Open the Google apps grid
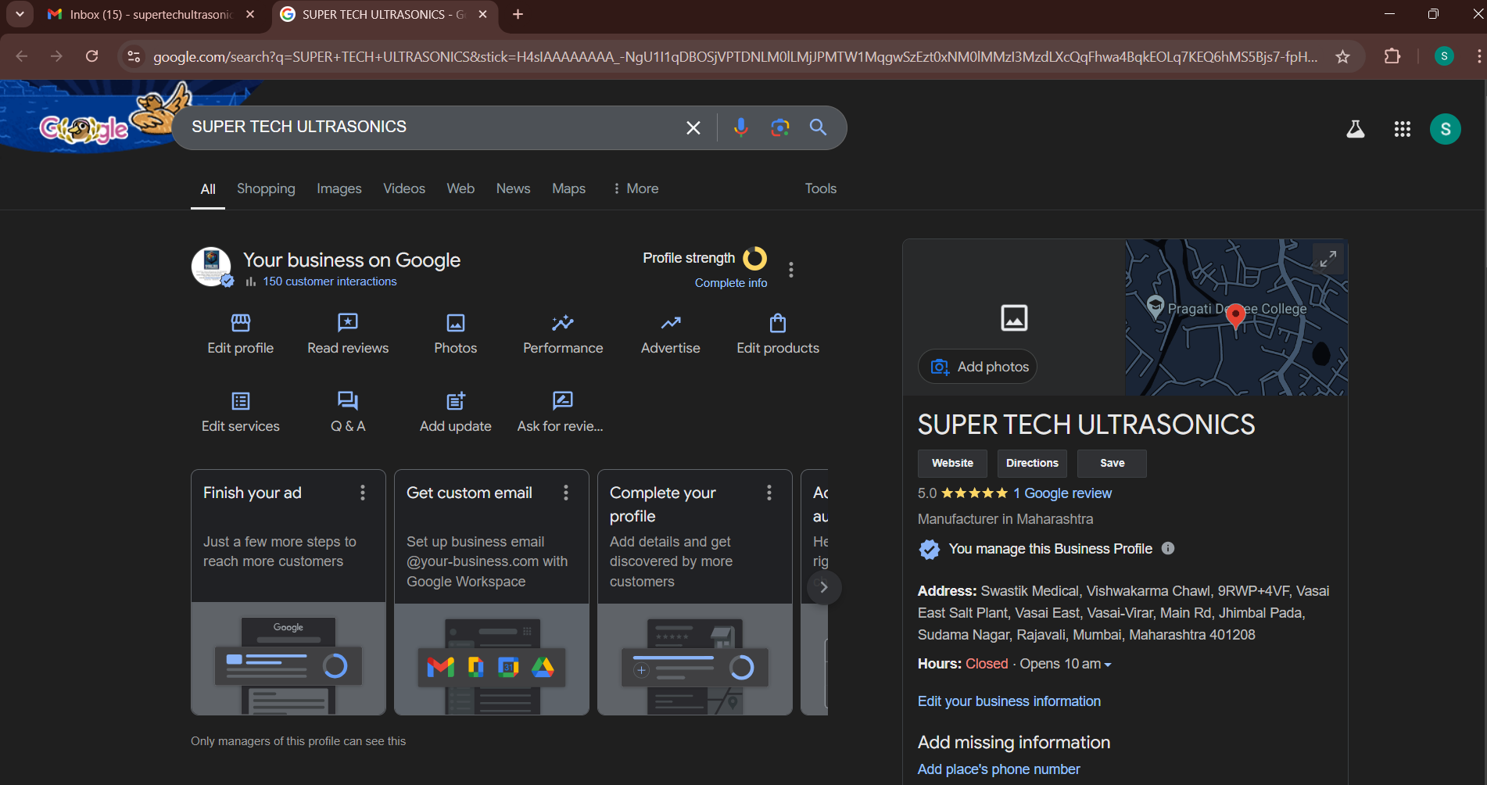Viewport: 1487px width, 785px height. 1403,129
